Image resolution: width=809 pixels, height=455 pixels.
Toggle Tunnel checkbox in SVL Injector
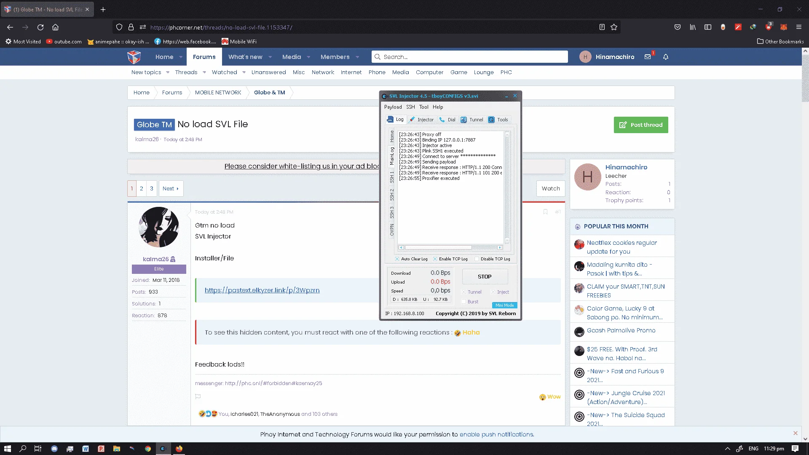pyautogui.click(x=463, y=292)
